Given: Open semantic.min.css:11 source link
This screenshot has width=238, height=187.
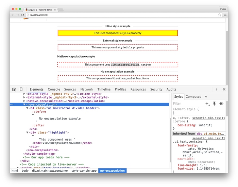Looking at the screenshot, I should (x=208, y=118).
